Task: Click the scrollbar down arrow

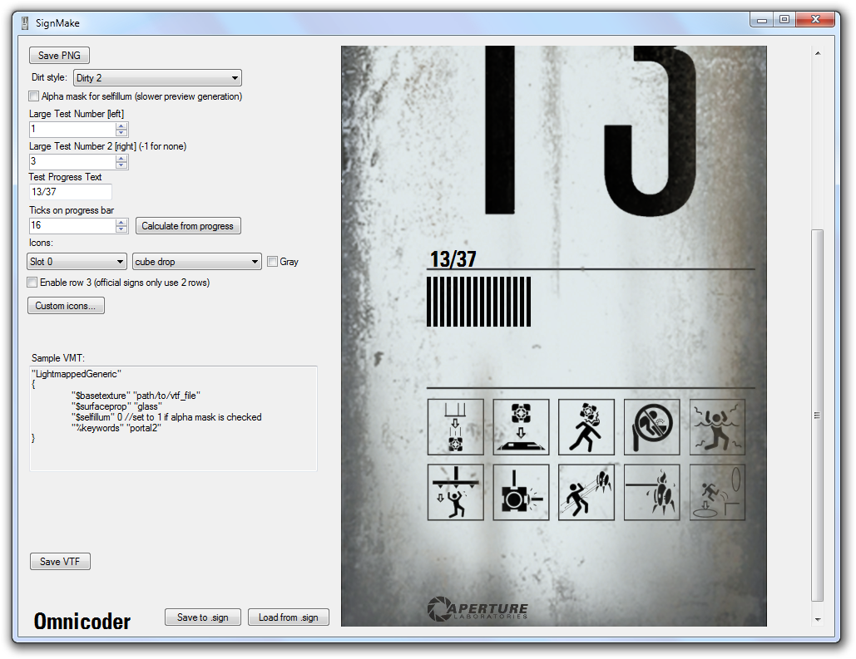Action: pos(817,620)
